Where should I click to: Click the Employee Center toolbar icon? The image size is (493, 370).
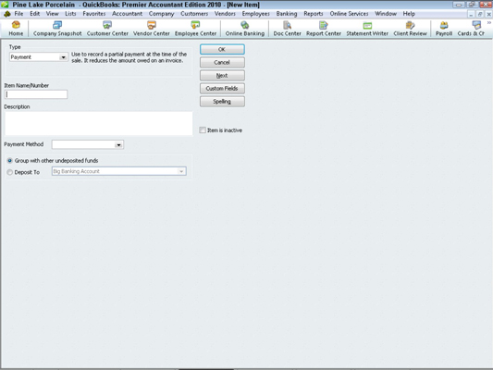[195, 29]
